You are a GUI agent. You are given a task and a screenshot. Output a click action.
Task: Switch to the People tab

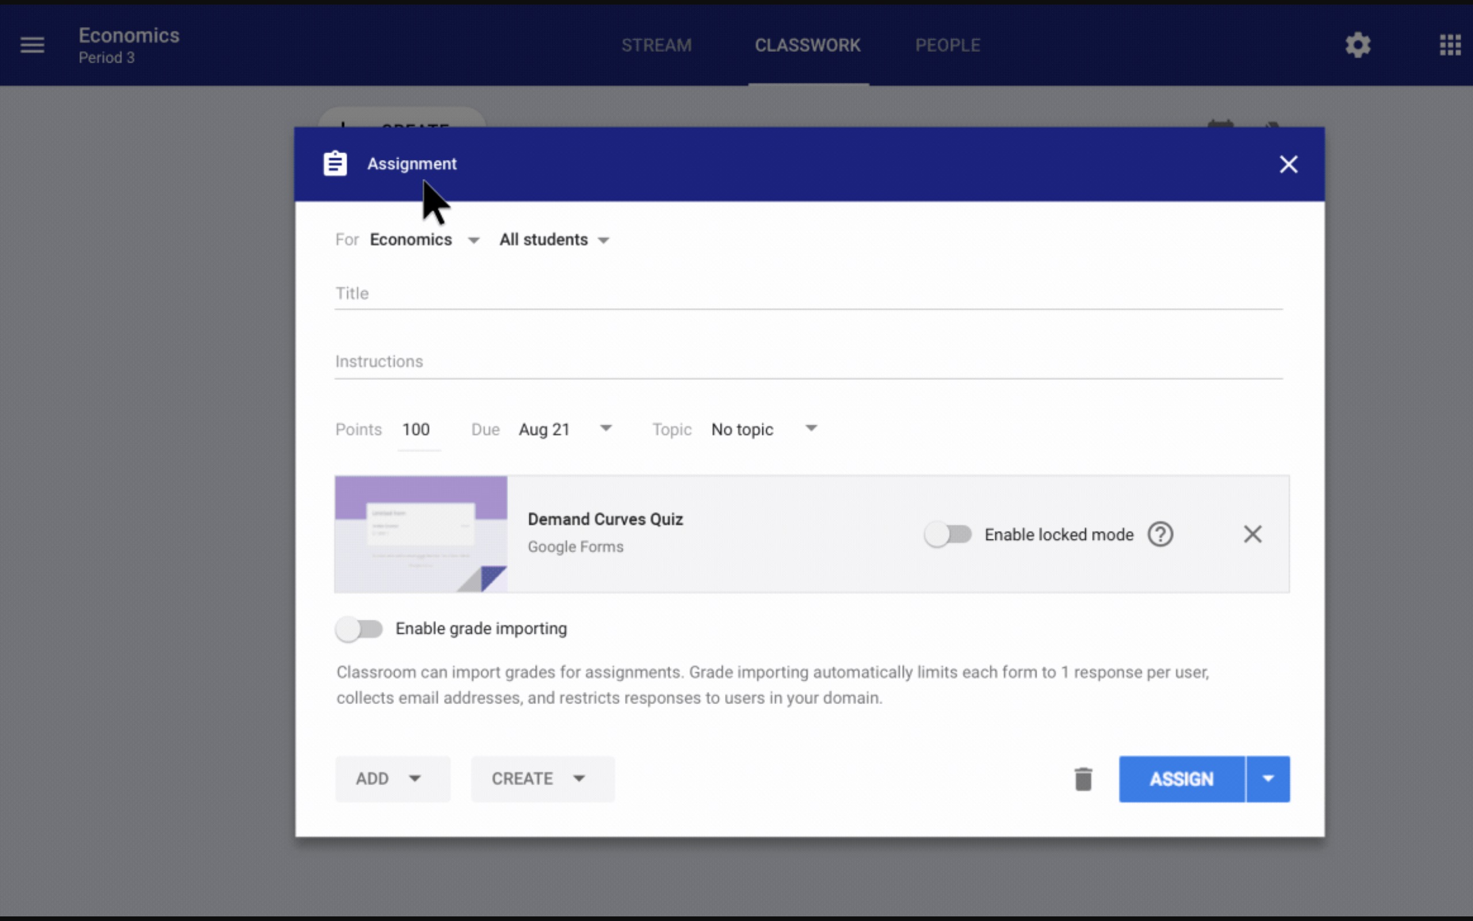[947, 45]
